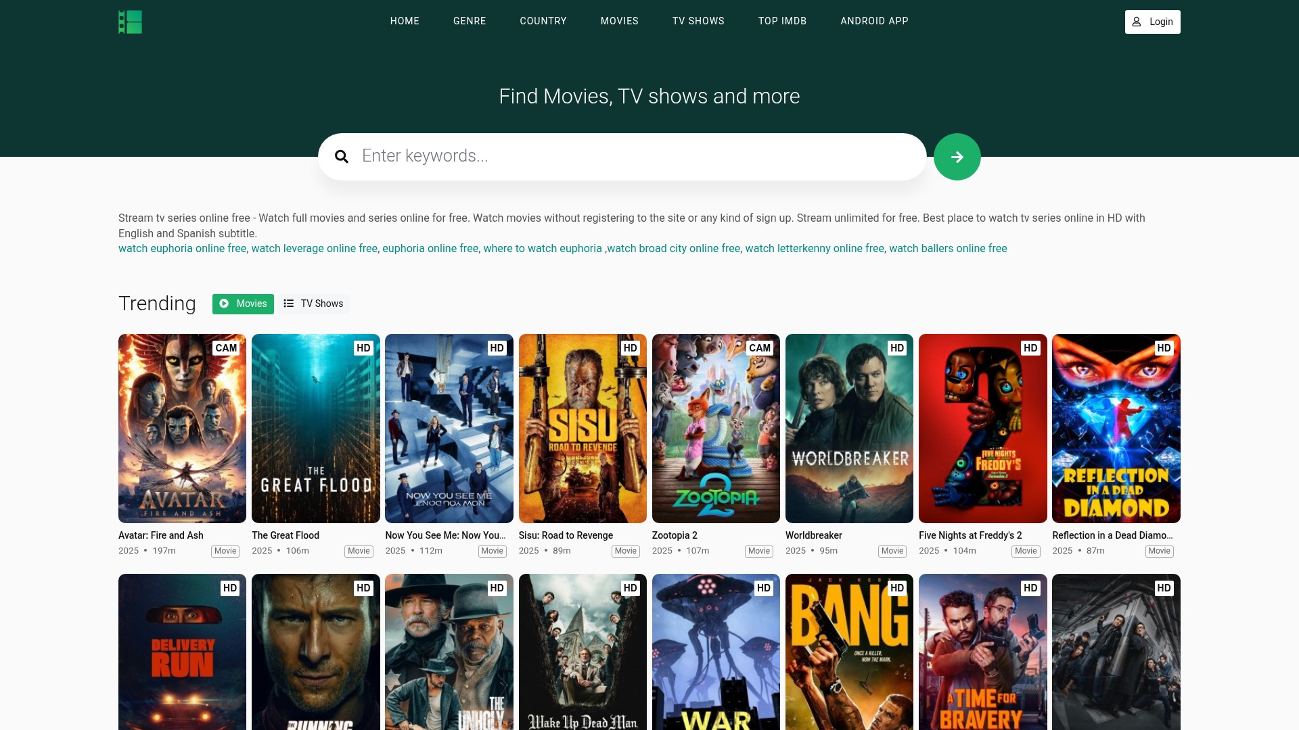
Task: Select the Movies trending tab
Action: coord(243,304)
